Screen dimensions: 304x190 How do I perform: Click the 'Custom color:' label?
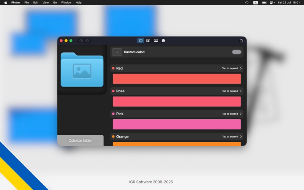point(135,52)
